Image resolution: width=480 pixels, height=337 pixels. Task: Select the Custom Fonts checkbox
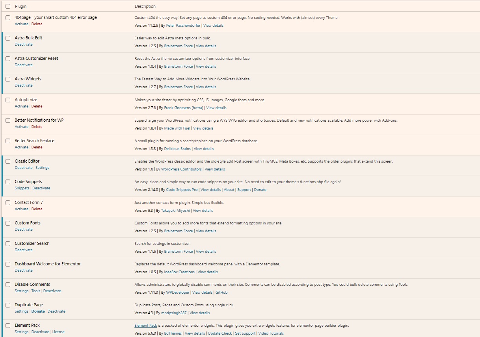tap(8, 223)
